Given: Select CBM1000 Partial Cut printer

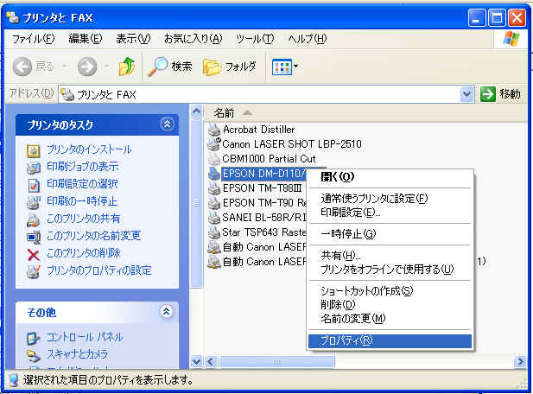Looking at the screenshot, I should tap(269, 159).
